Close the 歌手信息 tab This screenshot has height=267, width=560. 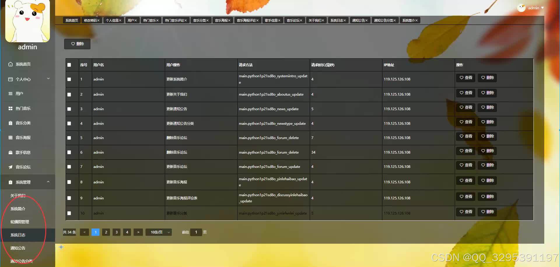279,20
